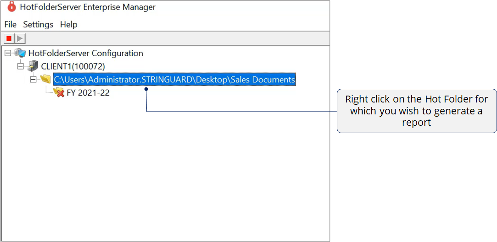Open the Settings menu
This screenshot has width=497, height=242.
click(38, 24)
